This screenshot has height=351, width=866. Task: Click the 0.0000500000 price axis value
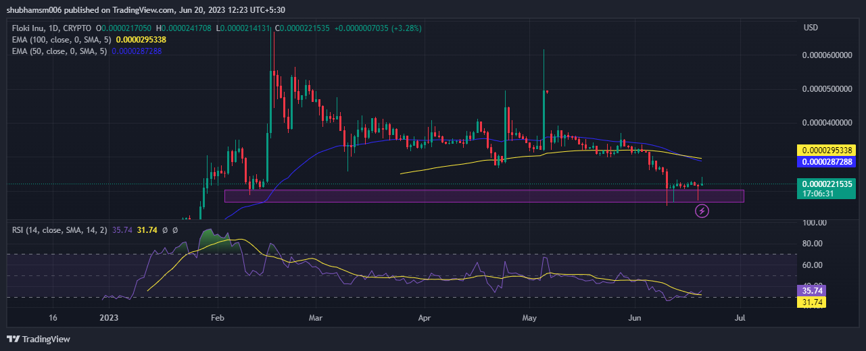click(x=827, y=89)
